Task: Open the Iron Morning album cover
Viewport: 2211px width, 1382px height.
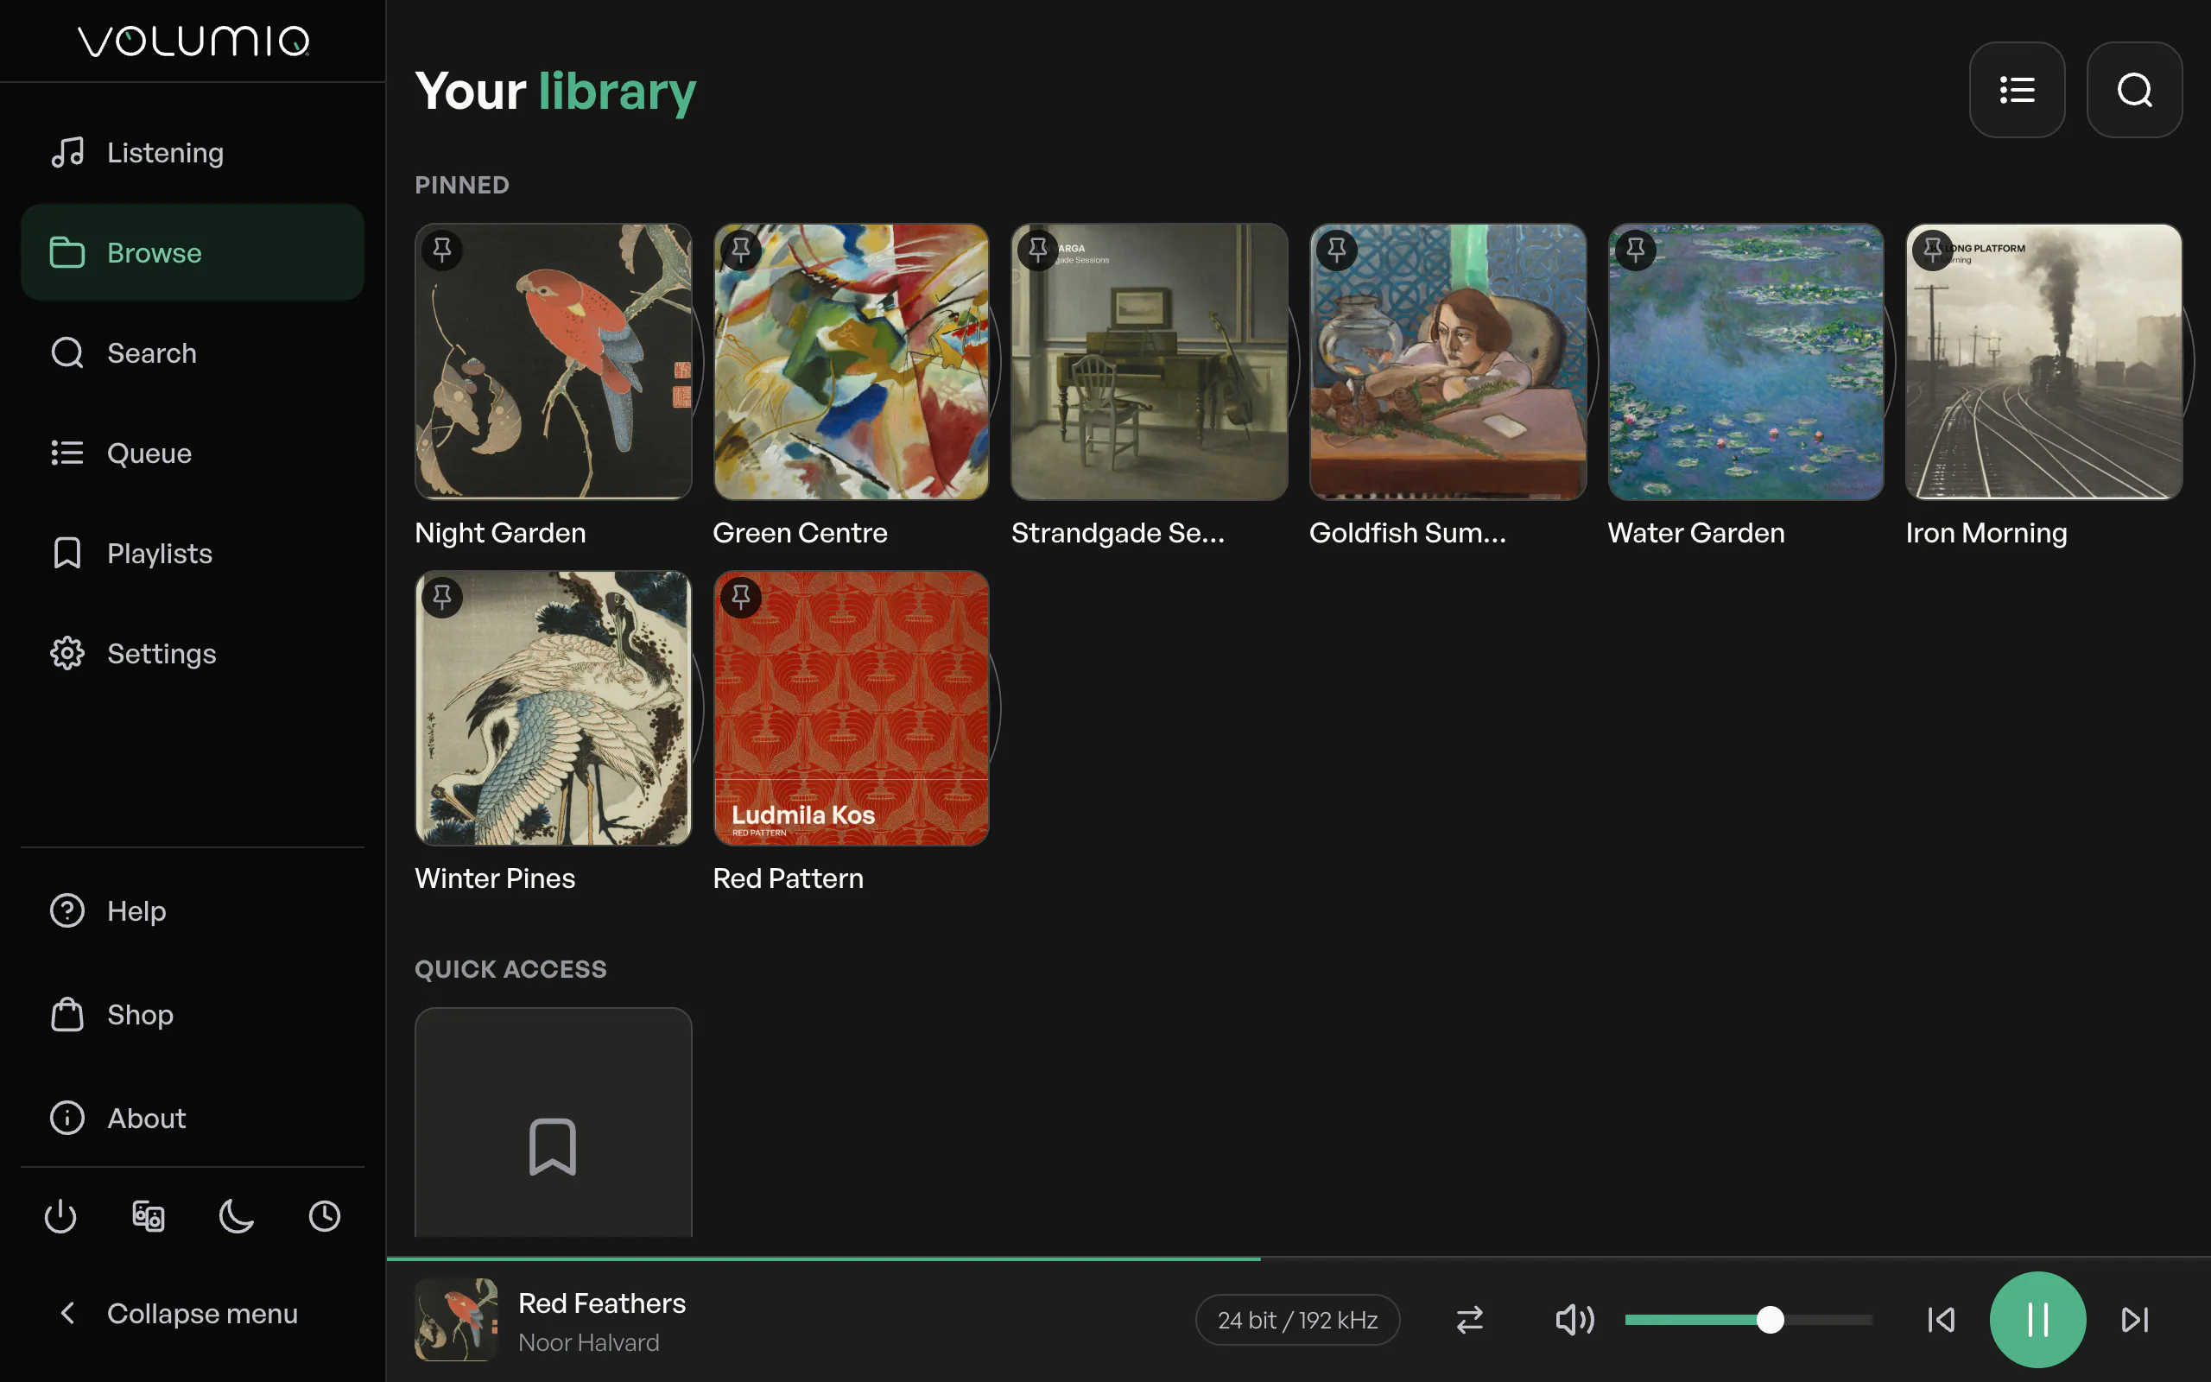Action: coord(2043,362)
